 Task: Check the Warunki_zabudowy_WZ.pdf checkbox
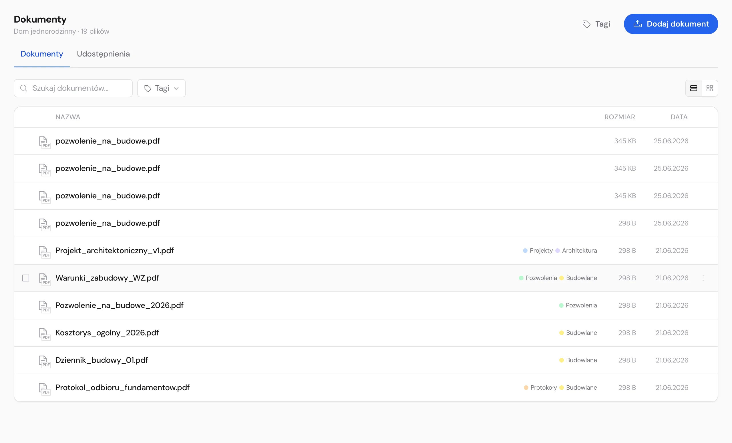[26, 278]
